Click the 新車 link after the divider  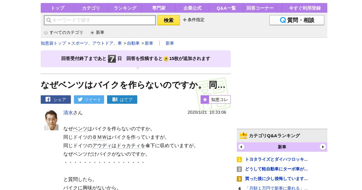(170, 43)
